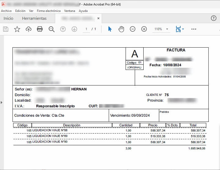Print the invoice with the printer icon
220x170 pixels.
coord(40,29)
